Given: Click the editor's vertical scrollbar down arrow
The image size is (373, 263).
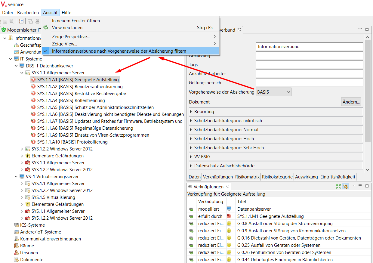Looking at the screenshot, I should coord(367,170).
